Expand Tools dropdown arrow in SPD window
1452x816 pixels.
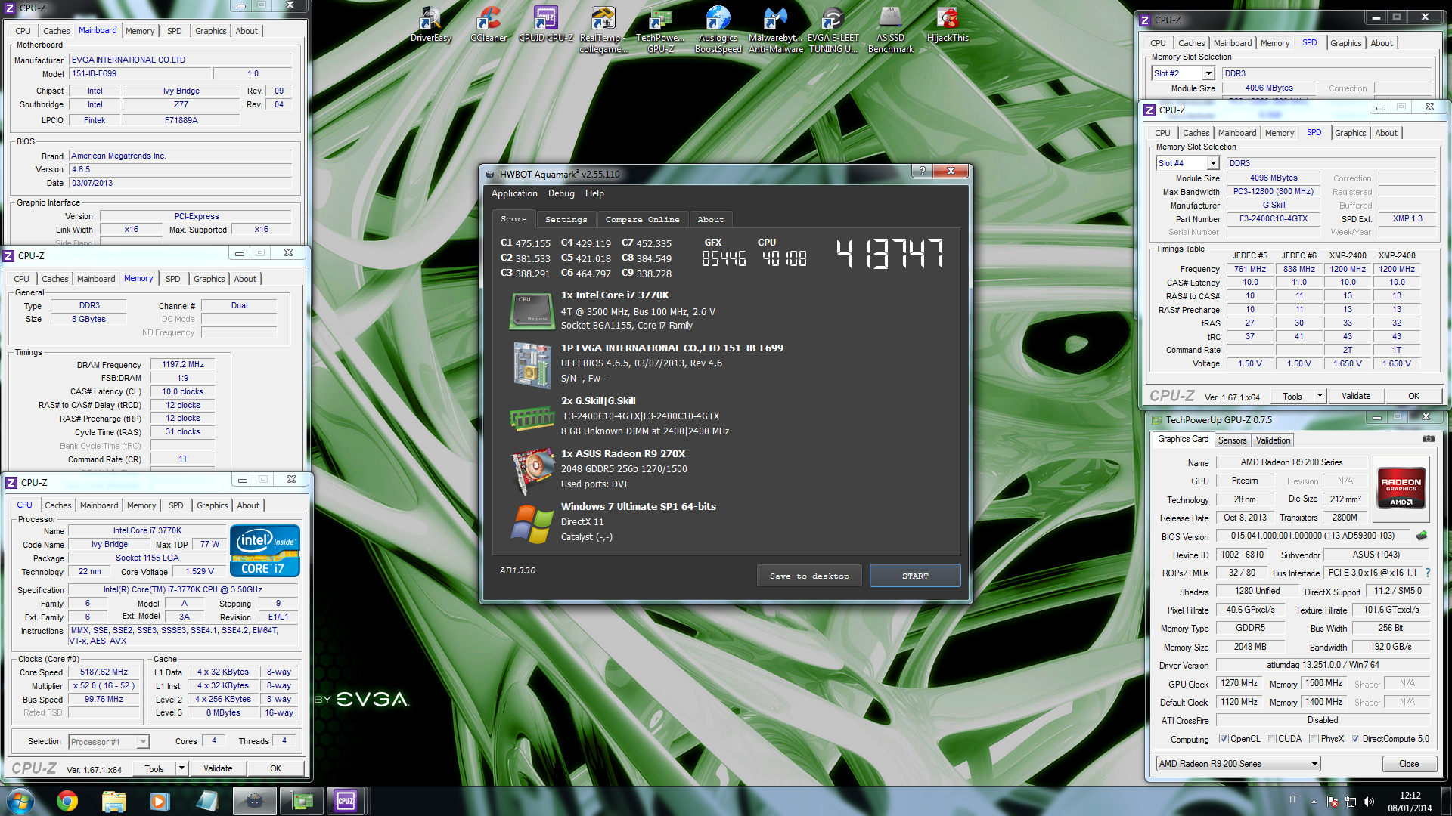(1320, 396)
